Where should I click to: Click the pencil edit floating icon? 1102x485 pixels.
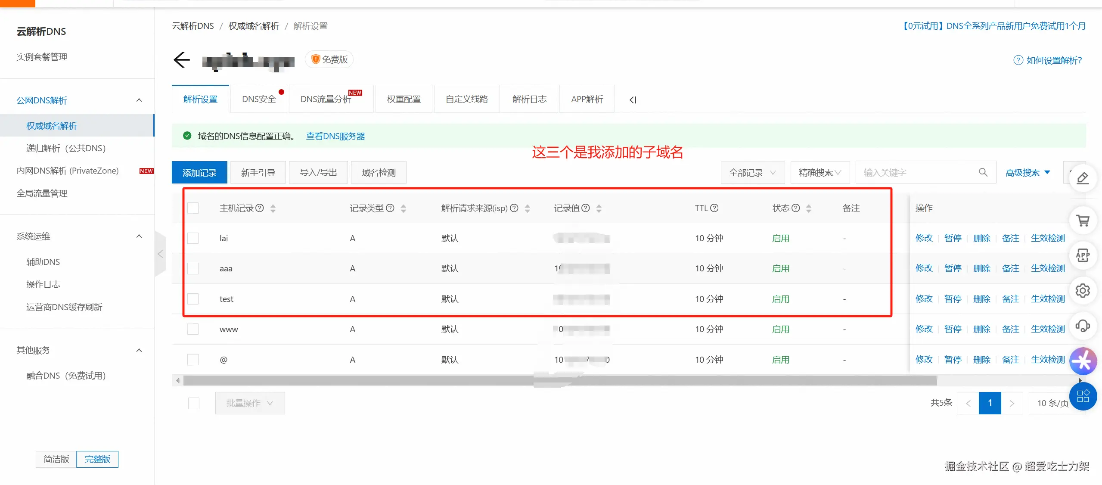click(1083, 178)
